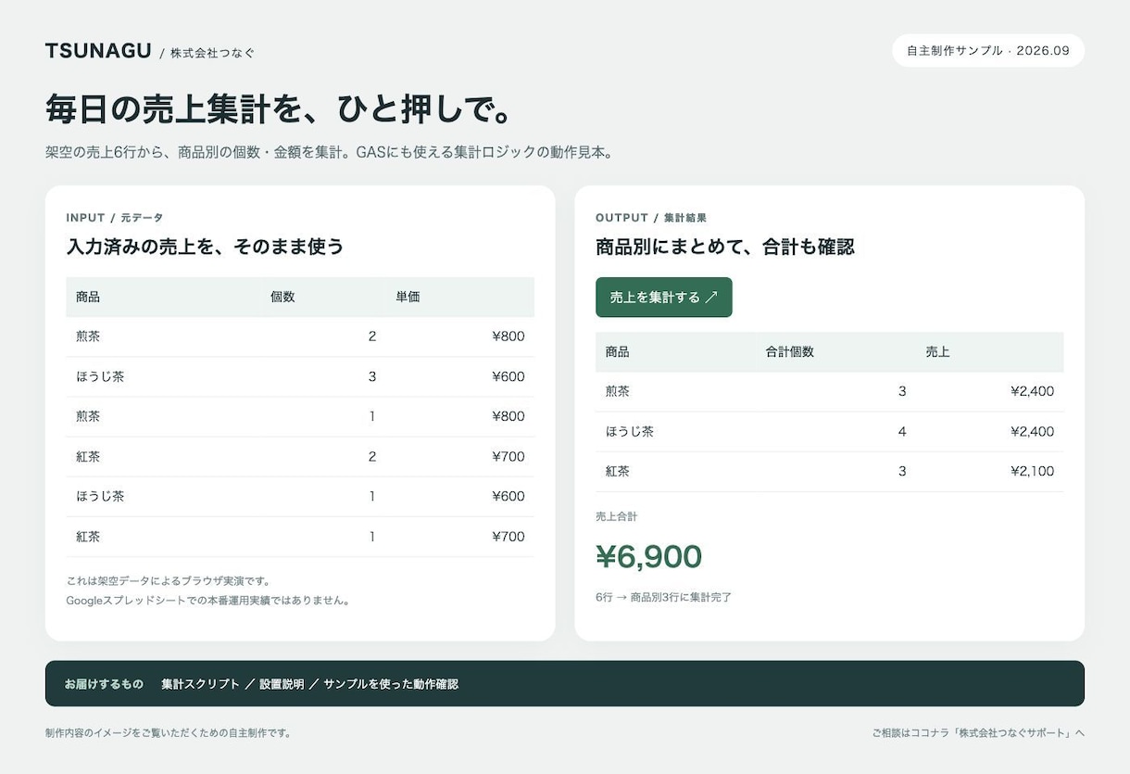
Task: Click 集計スクリプト in the footer bar
Action: coord(200,684)
